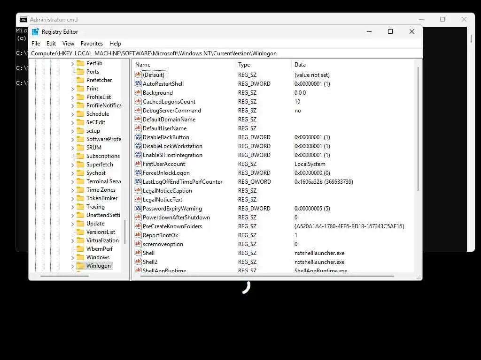Click the Winlogon folder icon

(x=80, y=266)
